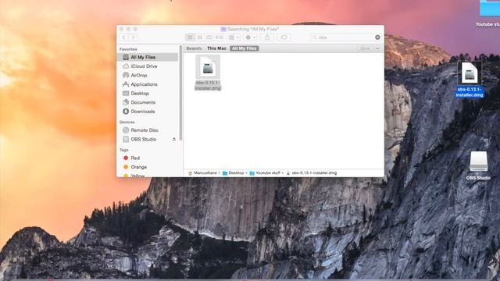
Task: Select the Red tag
Action: pyautogui.click(x=148, y=158)
